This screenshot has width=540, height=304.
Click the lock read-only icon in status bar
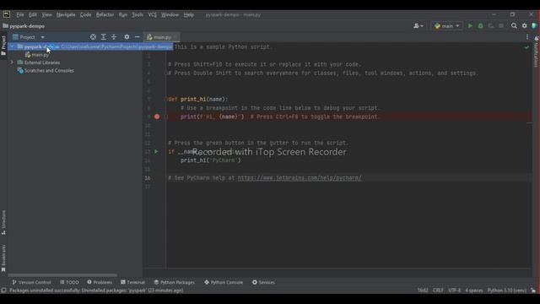click(x=533, y=290)
